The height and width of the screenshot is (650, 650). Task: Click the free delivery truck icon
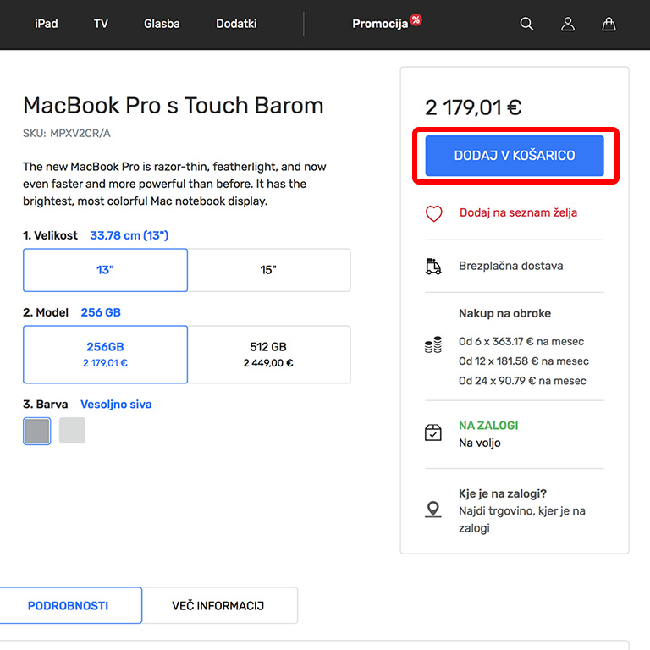click(433, 266)
